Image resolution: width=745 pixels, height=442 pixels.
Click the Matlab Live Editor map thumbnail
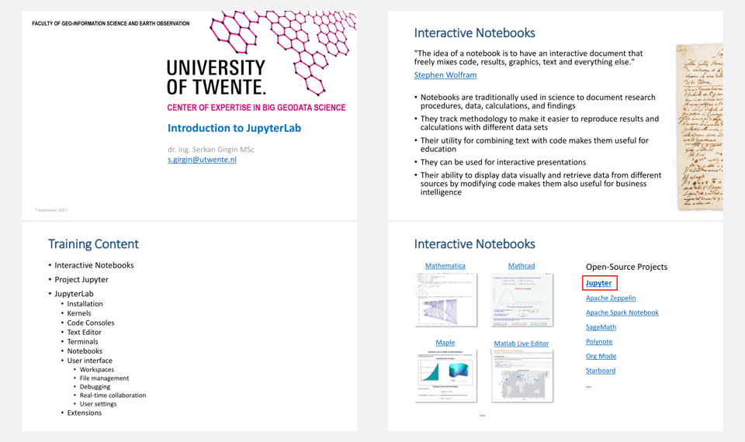(522, 376)
